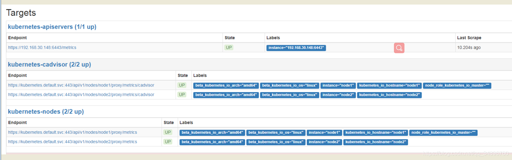Click the node_role_kubernetes_io_master label in the kubernetes-nodes section
Image resolution: width=512 pixels, height=160 pixels.
point(443,133)
